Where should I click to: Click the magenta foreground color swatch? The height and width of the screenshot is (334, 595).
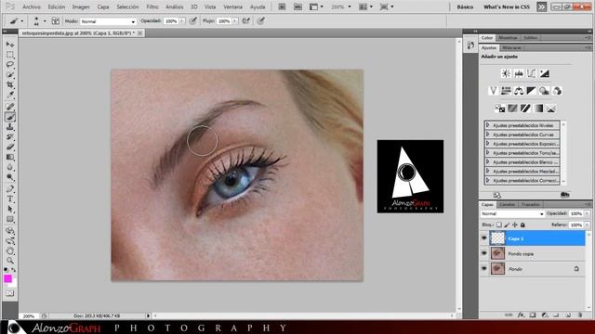7,278
